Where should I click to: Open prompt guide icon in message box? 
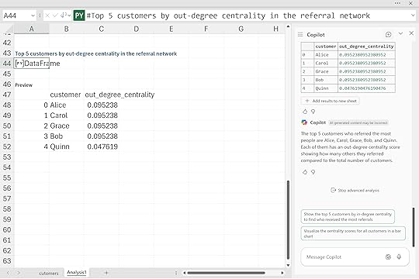[x=388, y=257]
